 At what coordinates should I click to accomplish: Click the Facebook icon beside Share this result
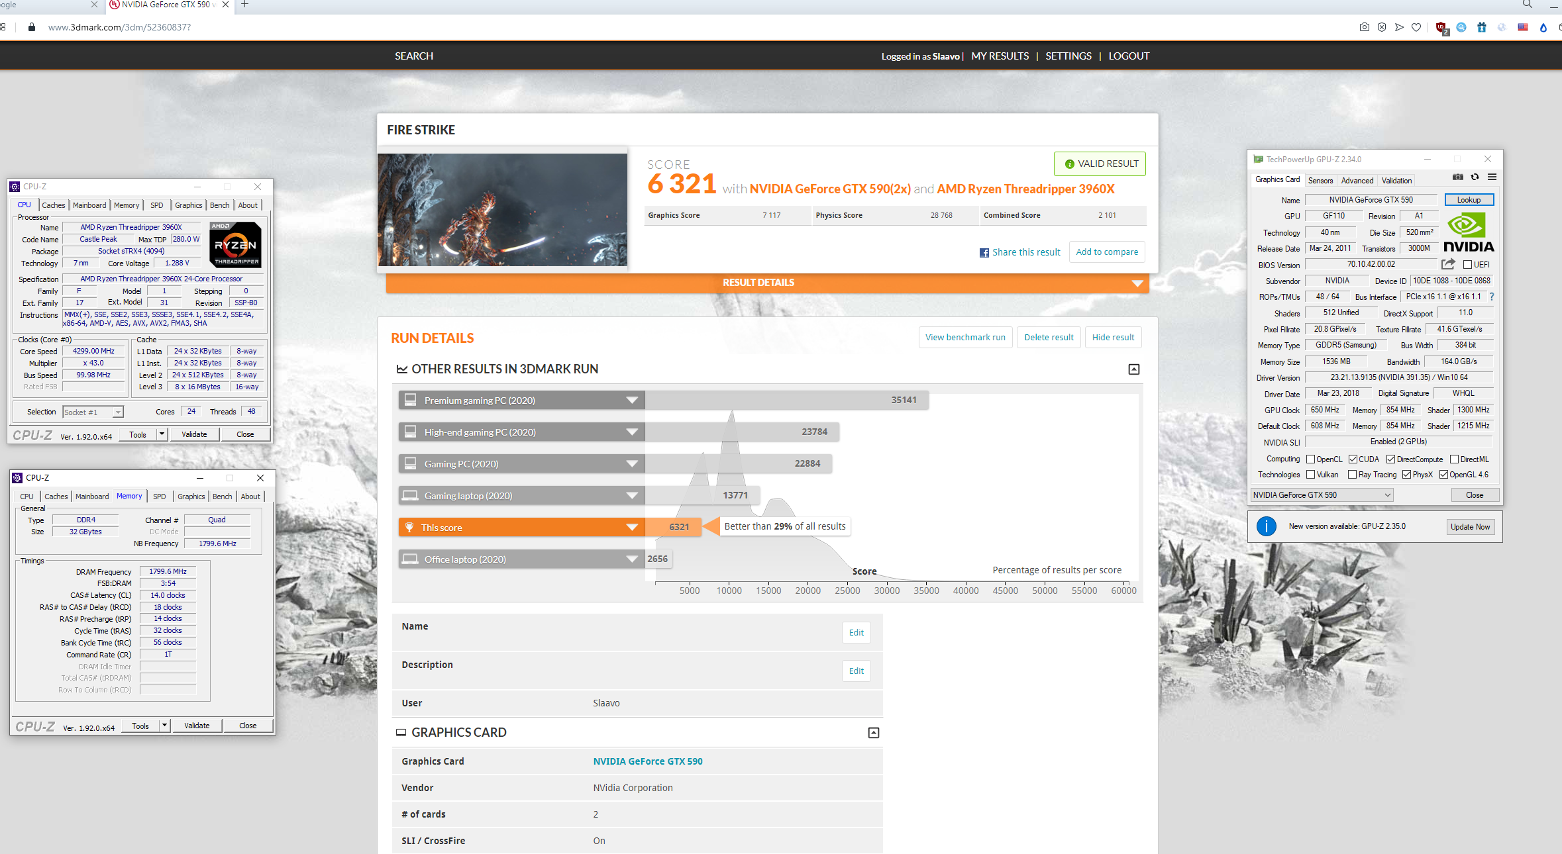coord(984,253)
